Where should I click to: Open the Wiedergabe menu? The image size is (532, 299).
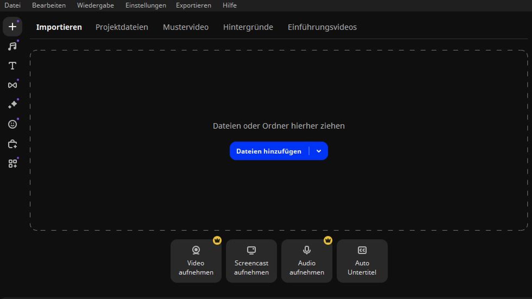coord(95,5)
